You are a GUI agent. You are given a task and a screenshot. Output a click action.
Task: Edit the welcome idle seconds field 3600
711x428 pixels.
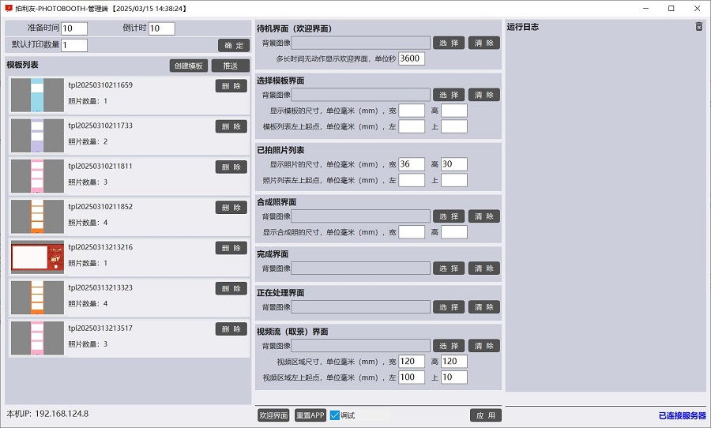click(412, 58)
